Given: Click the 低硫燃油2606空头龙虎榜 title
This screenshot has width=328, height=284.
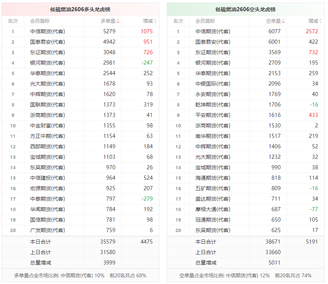Looking at the screenshot, I should click(x=246, y=9).
